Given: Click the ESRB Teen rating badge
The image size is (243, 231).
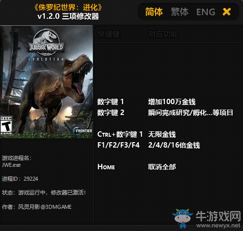Looking at the screenshot, I should (x=6, y=126).
